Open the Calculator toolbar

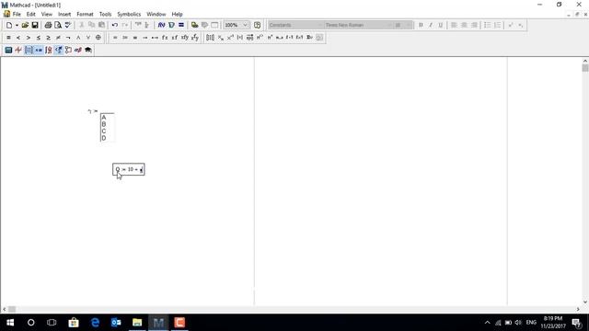pyautogui.click(x=8, y=50)
